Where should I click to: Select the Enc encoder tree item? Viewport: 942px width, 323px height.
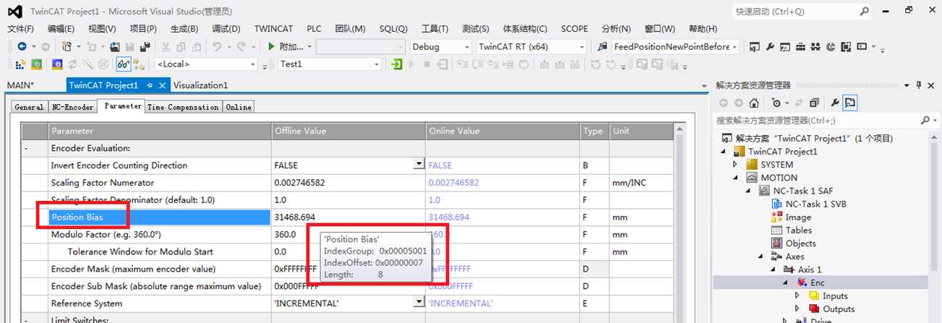[817, 283]
